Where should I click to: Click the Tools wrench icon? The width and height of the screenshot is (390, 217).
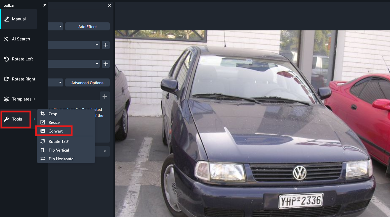[6, 119]
